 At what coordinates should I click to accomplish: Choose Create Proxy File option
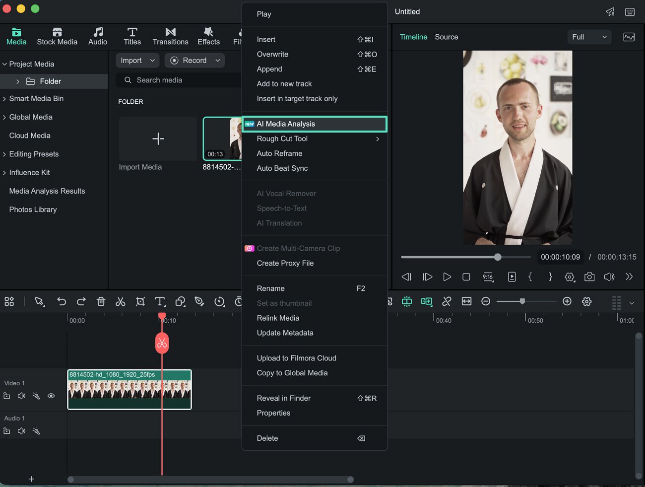(315, 263)
